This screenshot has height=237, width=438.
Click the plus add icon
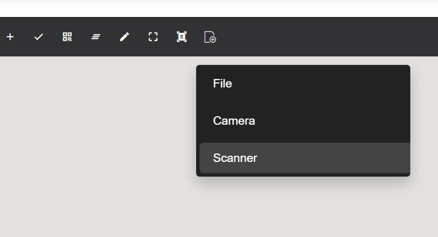(x=10, y=37)
